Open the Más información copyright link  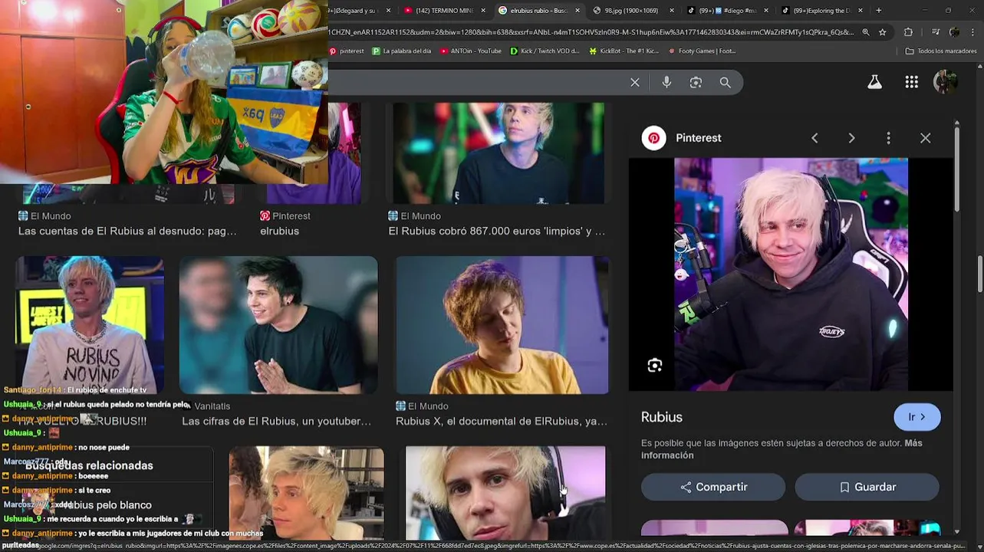pyautogui.click(x=782, y=449)
